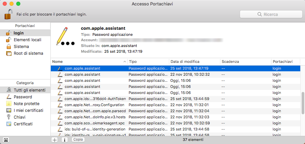Sort items by the Tipo column
Screen dimensions: 305x144
[x=148, y=62]
